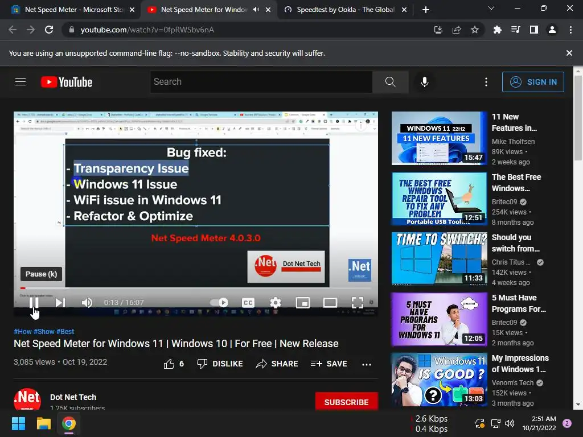Image resolution: width=583 pixels, height=437 pixels.
Task: Dismiss the unsupported flag warning bar
Action: [x=569, y=53]
